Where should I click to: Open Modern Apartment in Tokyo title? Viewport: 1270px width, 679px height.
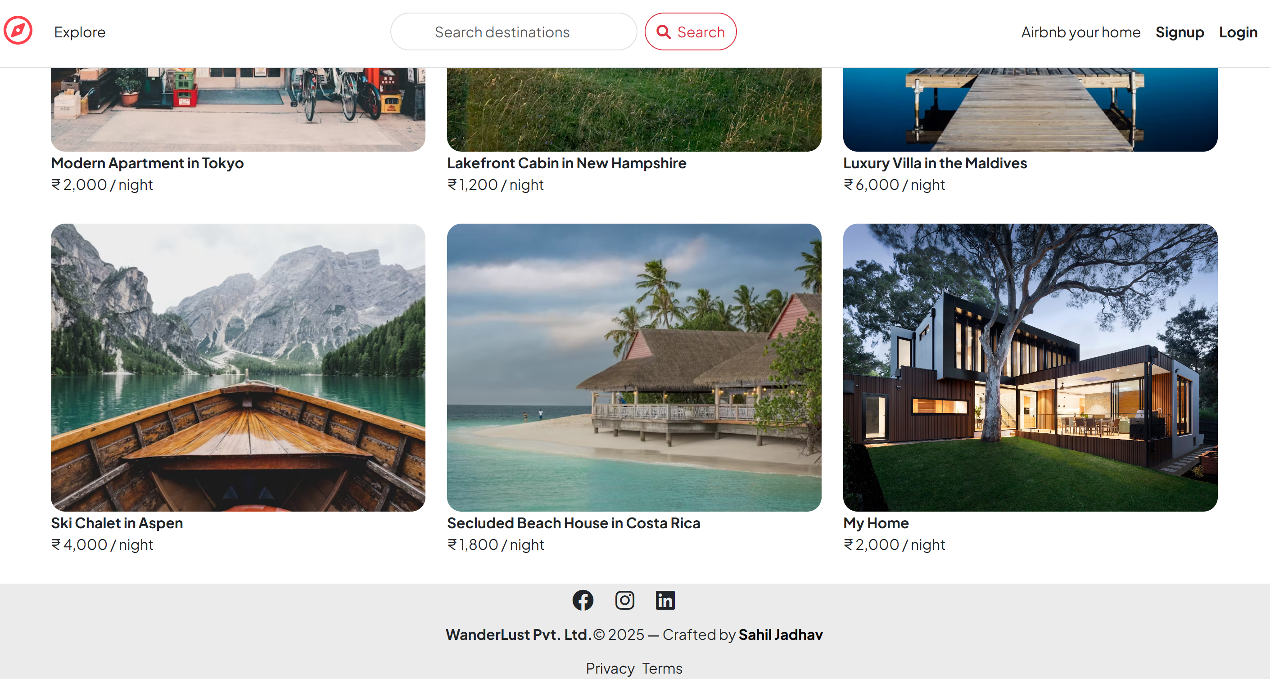pos(147,163)
